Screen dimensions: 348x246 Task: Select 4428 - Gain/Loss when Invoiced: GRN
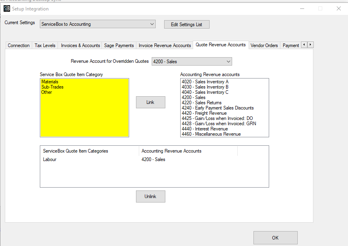[x=224, y=124]
